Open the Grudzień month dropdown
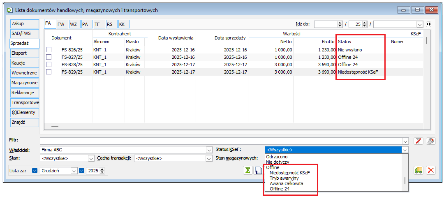444x197 pixels. coord(74,170)
